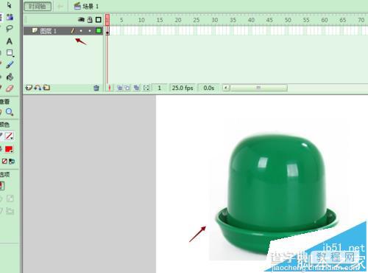
Task: Toggle green outline square for 图层 1
Action: coord(99,30)
